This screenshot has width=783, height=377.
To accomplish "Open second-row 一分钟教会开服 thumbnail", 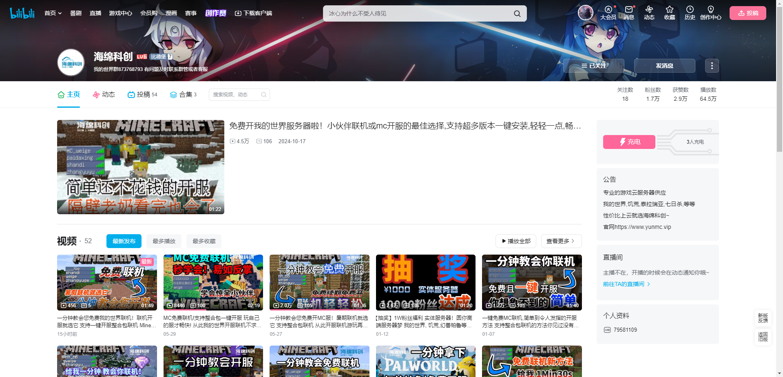I will pos(213,361).
